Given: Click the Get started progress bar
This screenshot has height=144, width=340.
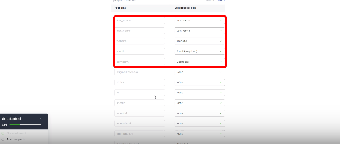Looking at the screenshot, I should point(25,125).
